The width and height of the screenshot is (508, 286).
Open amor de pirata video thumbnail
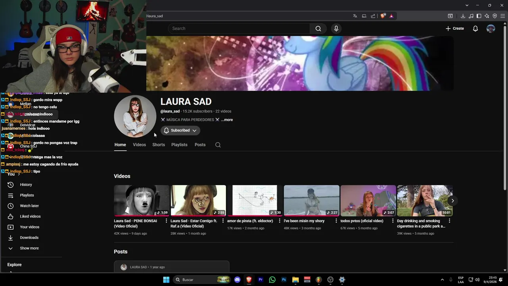tap(255, 201)
